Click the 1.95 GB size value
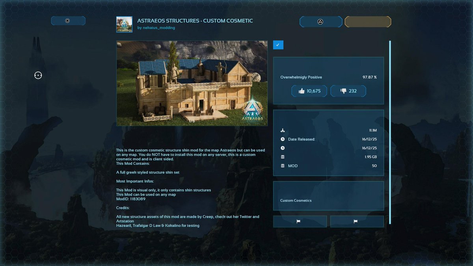This screenshot has height=266, width=473. 371,157
